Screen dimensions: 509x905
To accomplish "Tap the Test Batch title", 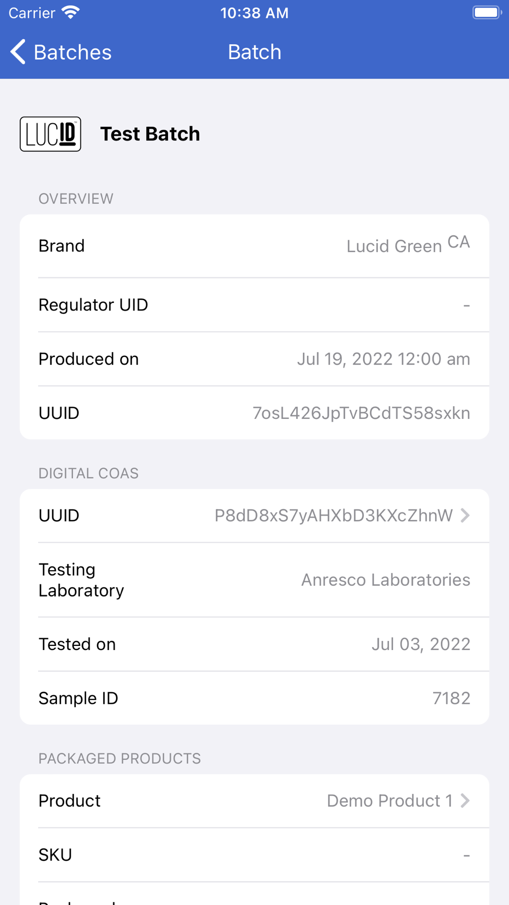I will point(150,134).
